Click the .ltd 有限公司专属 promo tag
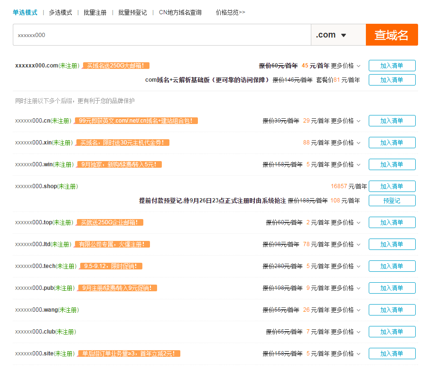 [x=113, y=244]
